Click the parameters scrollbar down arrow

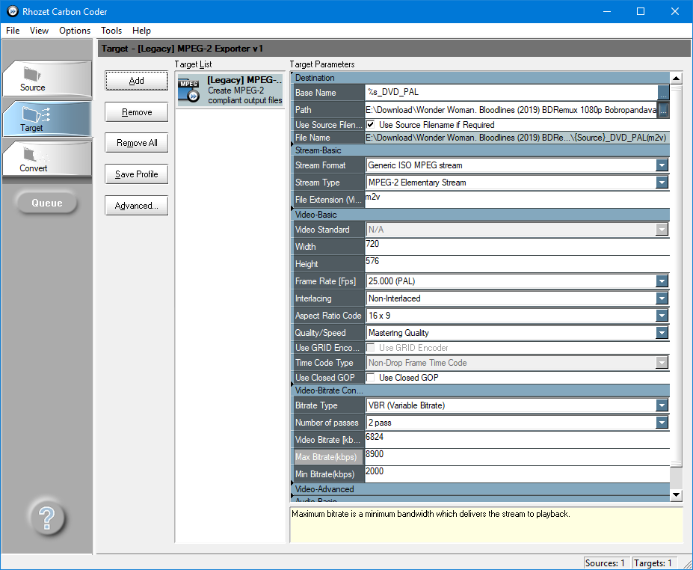[x=676, y=494]
